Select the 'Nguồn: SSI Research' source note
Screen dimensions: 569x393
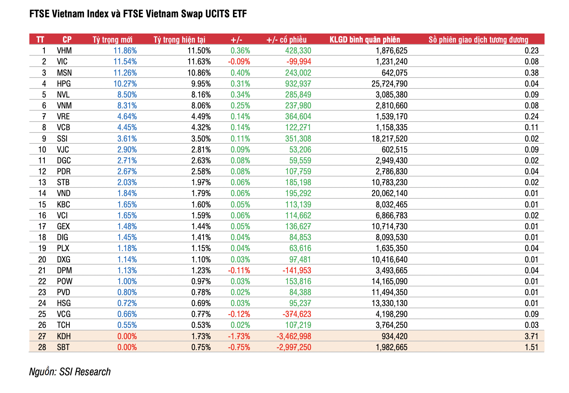70,372
